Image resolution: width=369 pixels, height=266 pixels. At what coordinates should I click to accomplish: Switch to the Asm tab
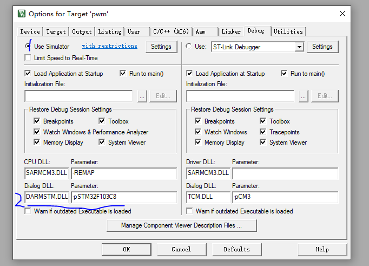206,31
